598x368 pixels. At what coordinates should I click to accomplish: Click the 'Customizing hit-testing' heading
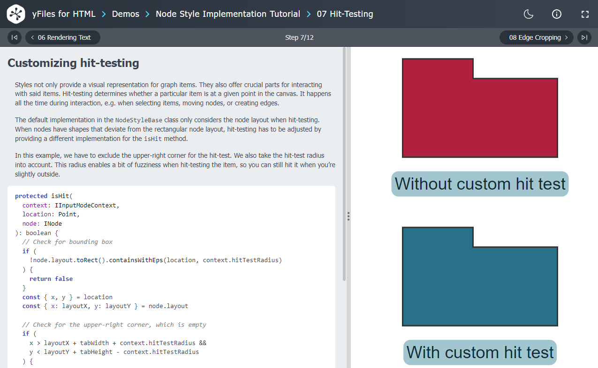click(x=73, y=63)
